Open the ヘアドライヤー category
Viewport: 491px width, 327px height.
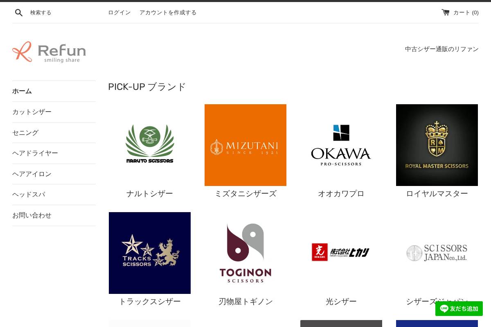pyautogui.click(x=35, y=153)
